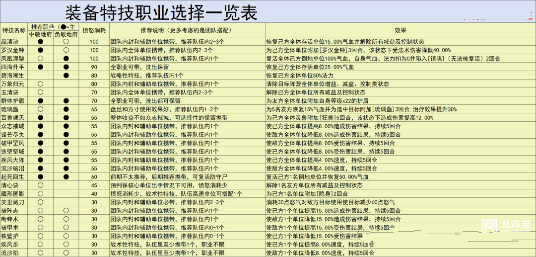Click the 笑里藏刀 skill name cell
Image resolution: width=536 pixels, height=257 pixels.
click(x=14, y=202)
